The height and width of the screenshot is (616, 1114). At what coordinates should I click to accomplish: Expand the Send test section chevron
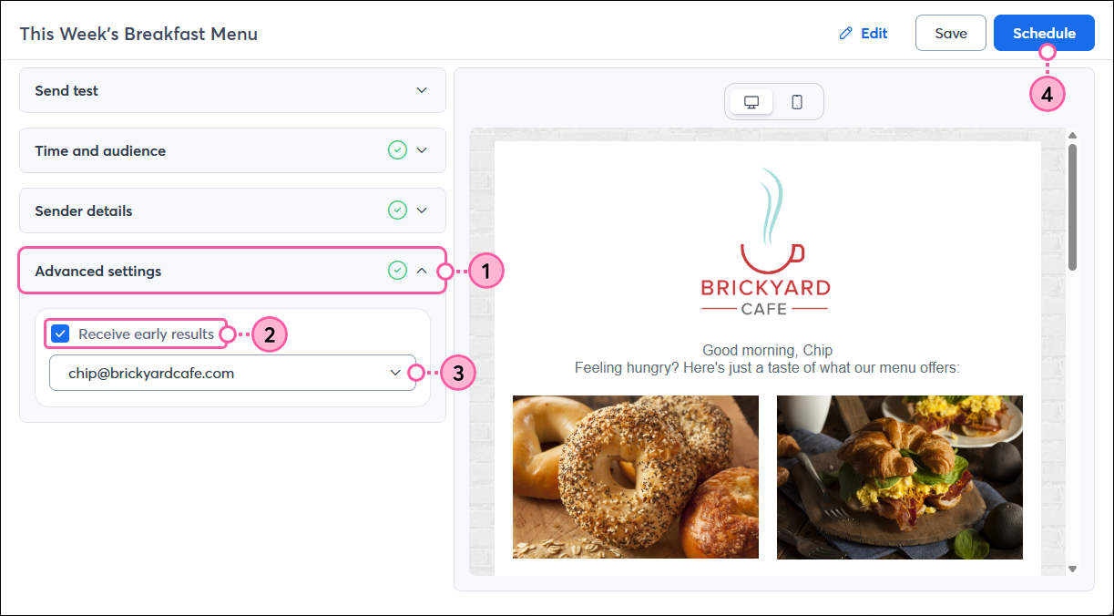422,90
